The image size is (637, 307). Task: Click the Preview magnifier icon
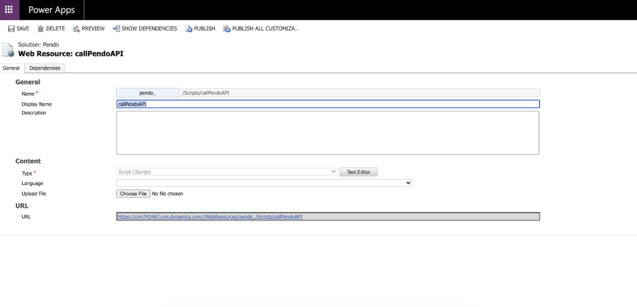[x=76, y=29]
